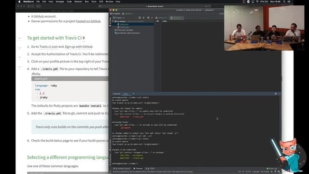This screenshot has width=309, height=174.
Task: Click the Wi-Fi status icon
Action: [257, 1]
